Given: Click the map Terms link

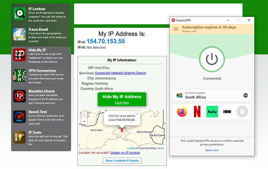Looking at the screenshot, I should pos(160,148).
